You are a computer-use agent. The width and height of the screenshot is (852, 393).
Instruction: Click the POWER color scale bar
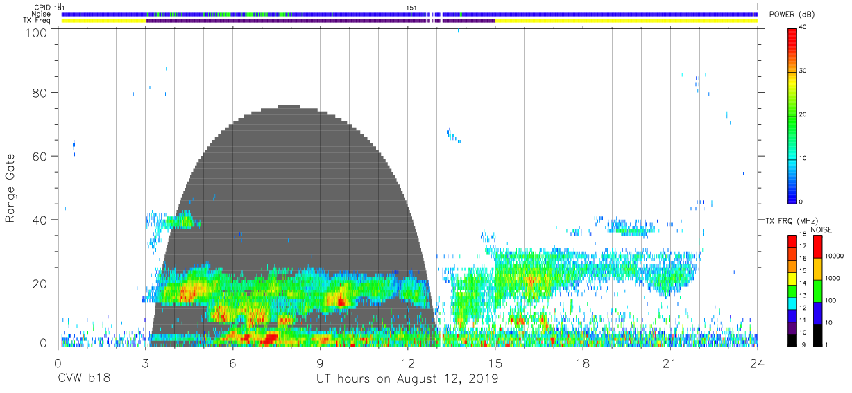pos(792,115)
